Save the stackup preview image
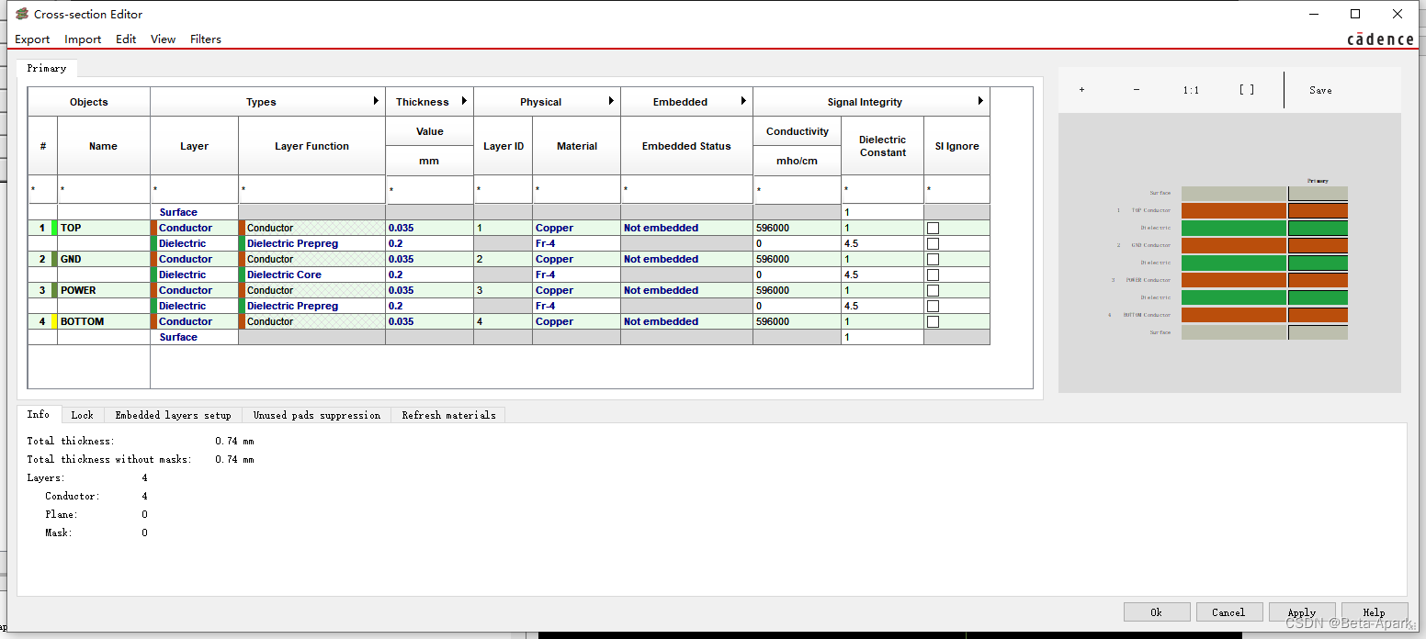 1320,90
